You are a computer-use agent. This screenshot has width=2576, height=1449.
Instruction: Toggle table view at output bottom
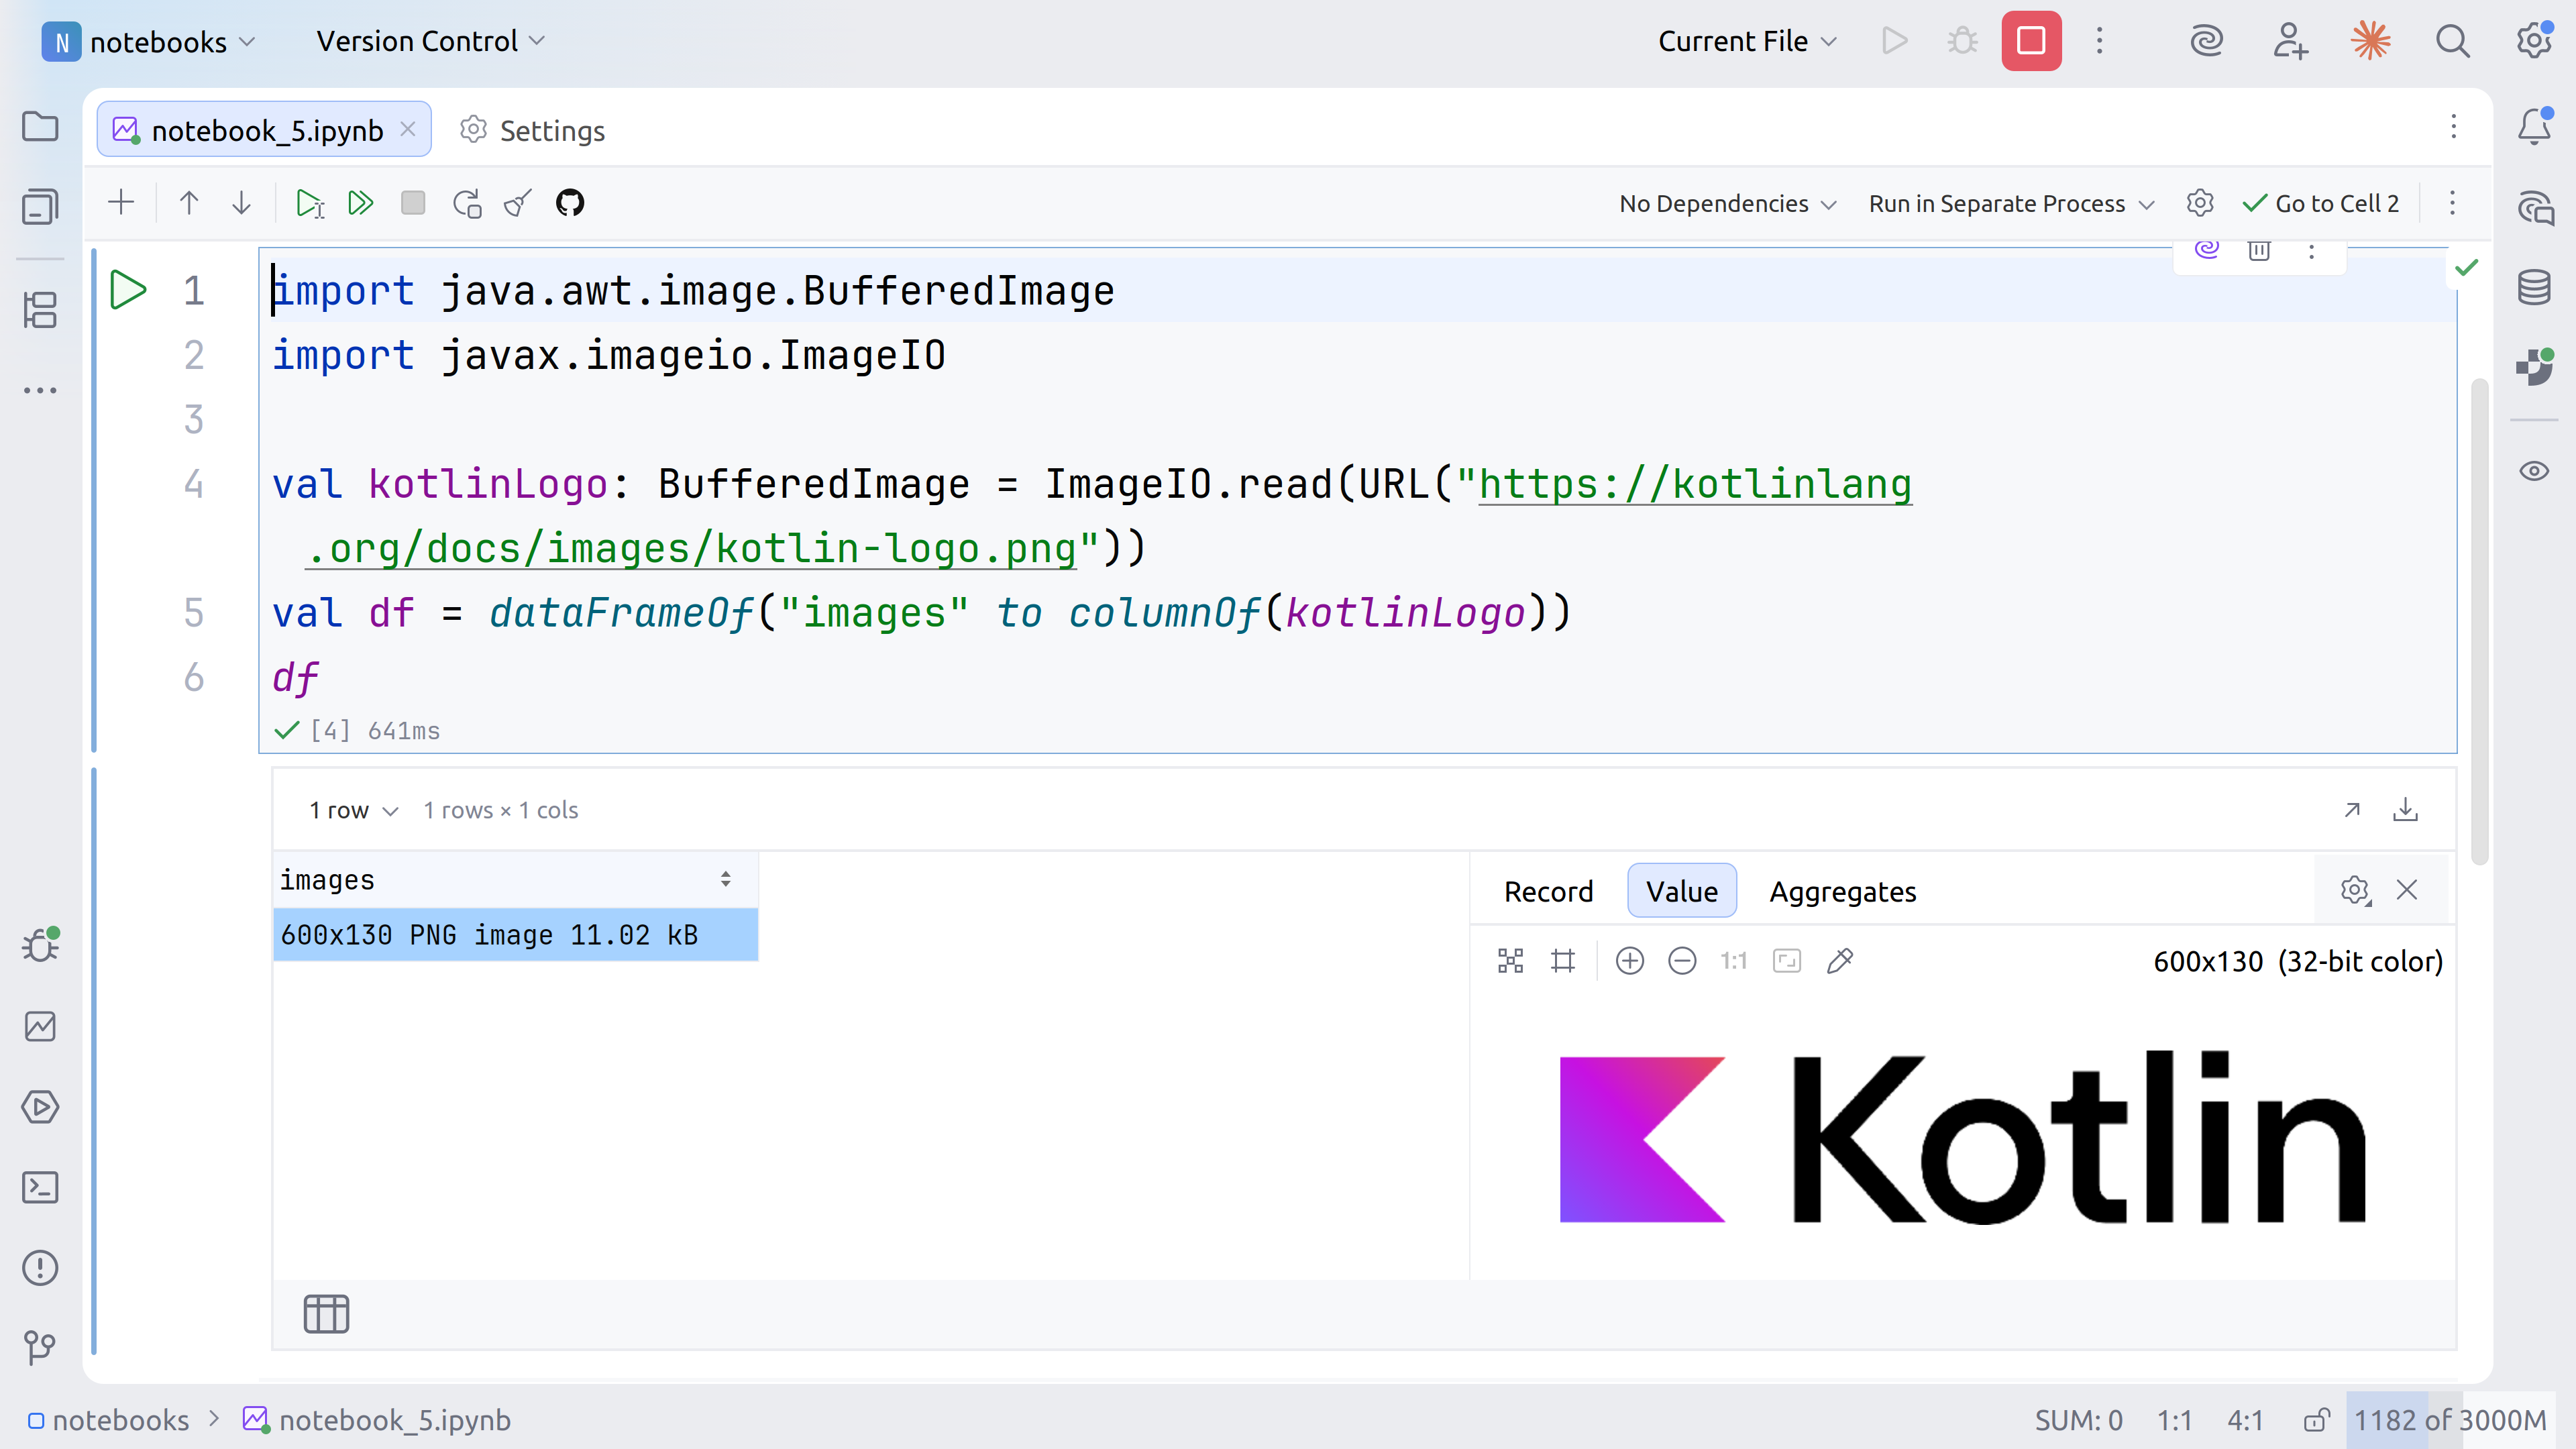[326, 1313]
